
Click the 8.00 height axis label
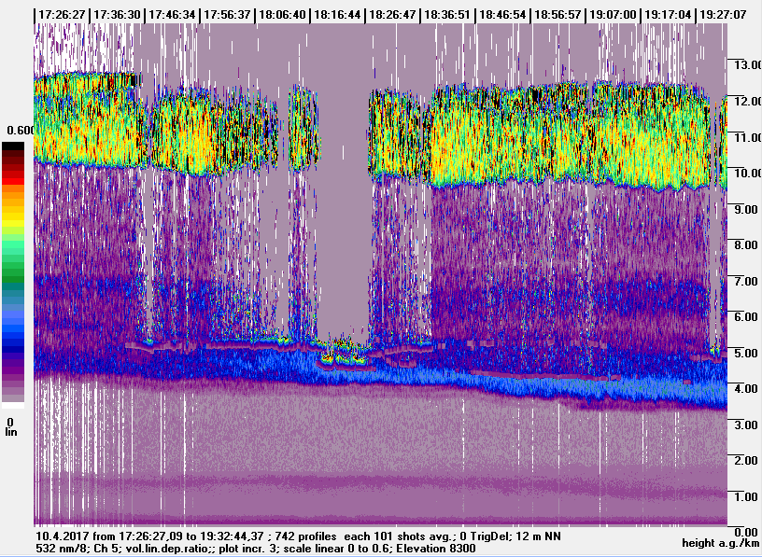click(x=746, y=245)
